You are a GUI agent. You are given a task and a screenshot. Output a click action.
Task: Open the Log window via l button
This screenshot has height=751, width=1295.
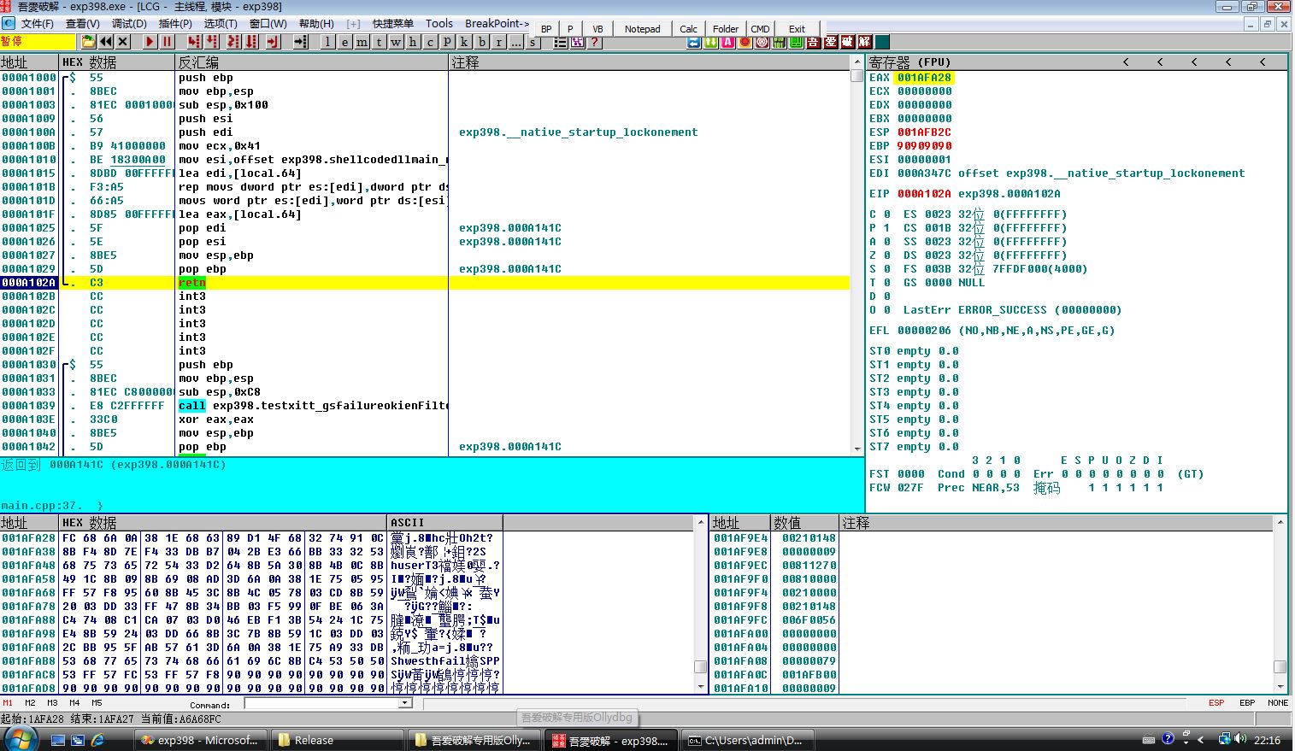327,41
